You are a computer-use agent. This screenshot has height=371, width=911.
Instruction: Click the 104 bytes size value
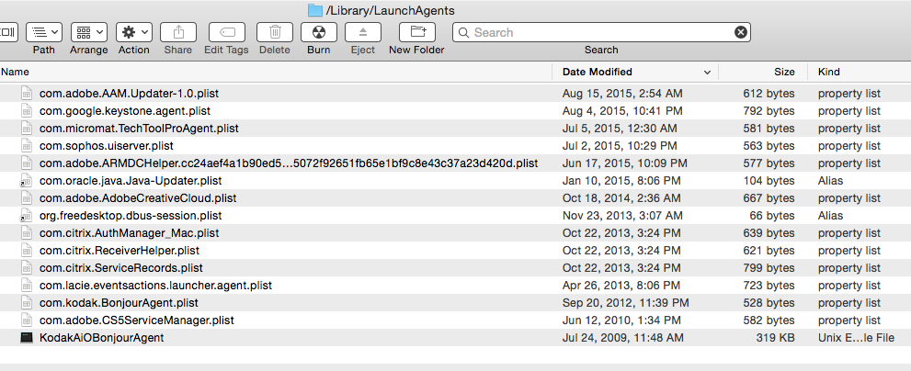[769, 181]
